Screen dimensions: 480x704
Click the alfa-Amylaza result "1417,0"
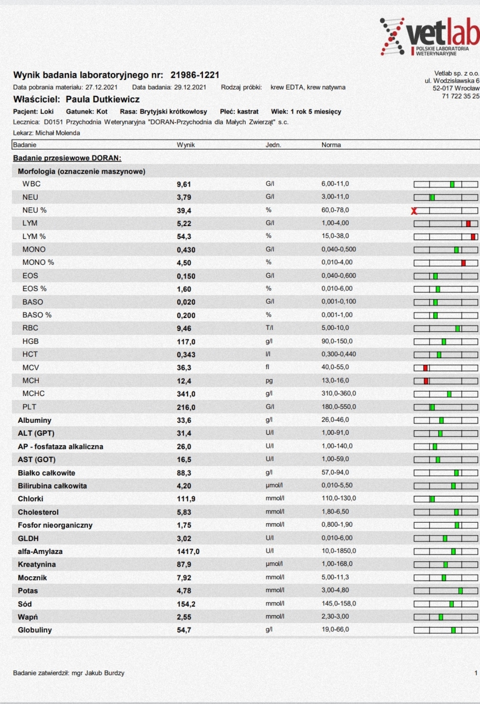pyautogui.click(x=188, y=552)
